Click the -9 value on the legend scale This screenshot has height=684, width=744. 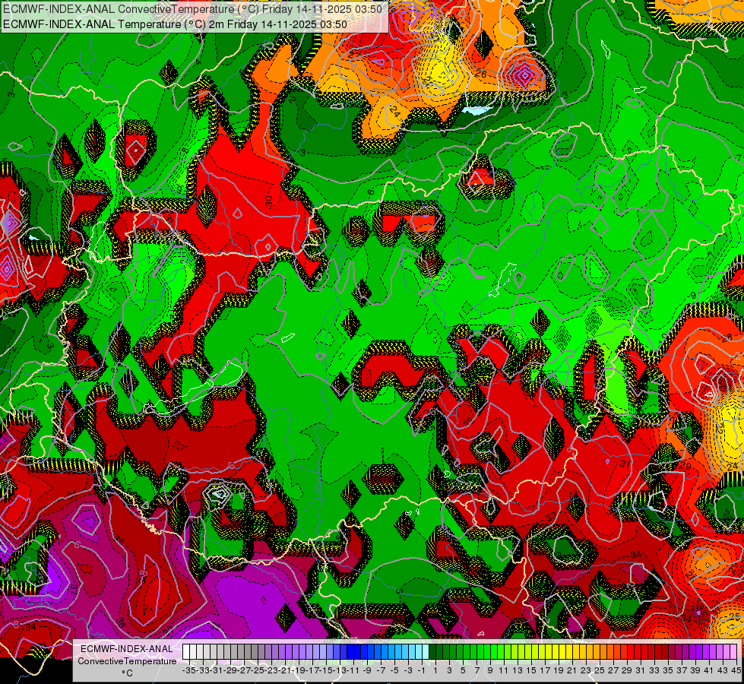coord(366,670)
